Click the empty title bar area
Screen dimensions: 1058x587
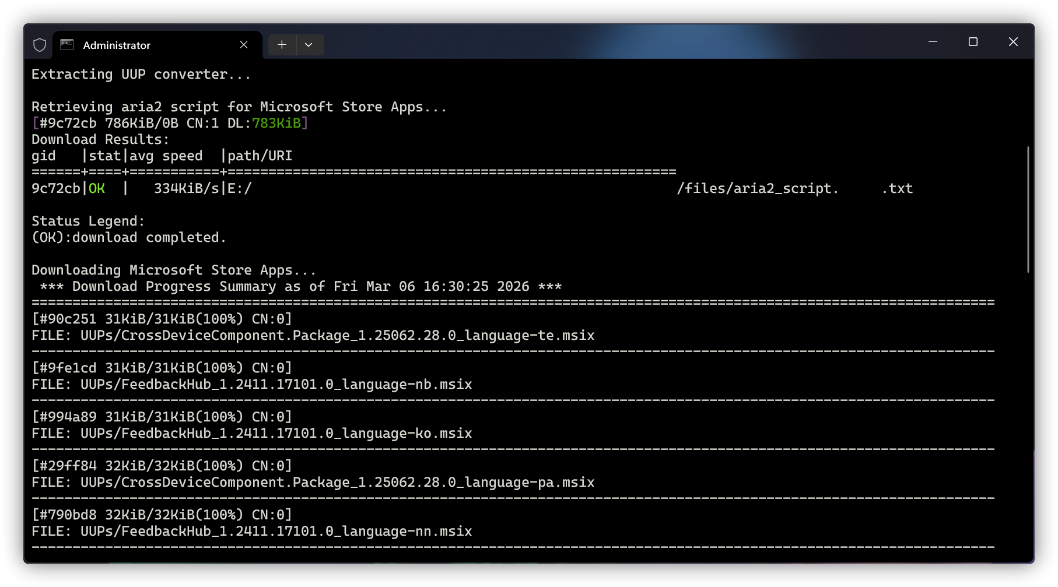[583, 42]
